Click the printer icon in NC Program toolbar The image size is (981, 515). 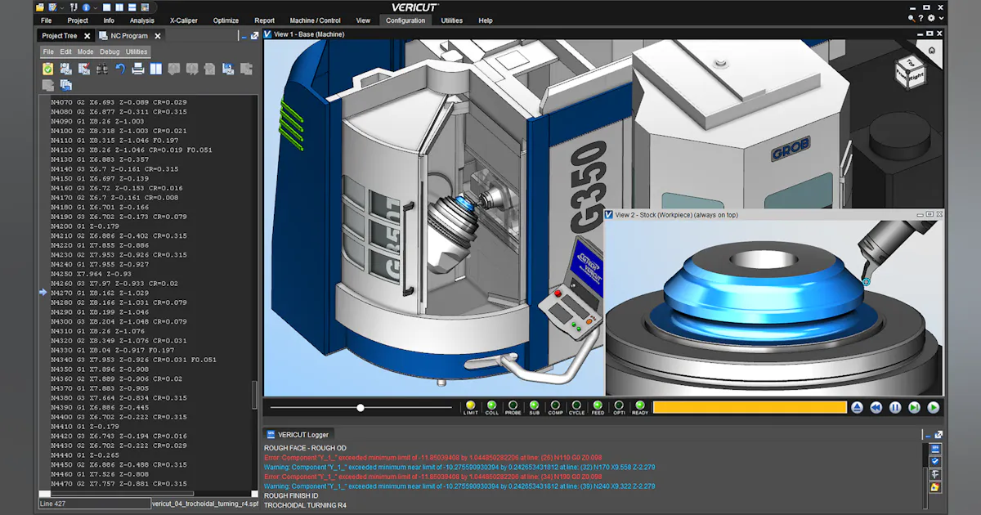coord(138,69)
